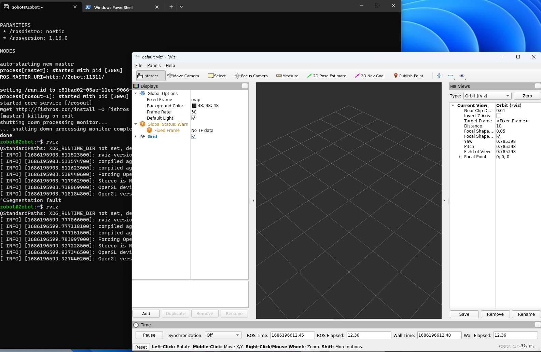The height and width of the screenshot is (352, 541).
Task: Activate the Publish Point tool
Action: tap(408, 76)
